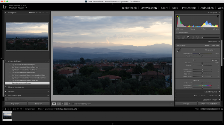This screenshot has width=224, height=125.
Task: Select PASSEND zoom in Navigator
Action: (32, 13)
